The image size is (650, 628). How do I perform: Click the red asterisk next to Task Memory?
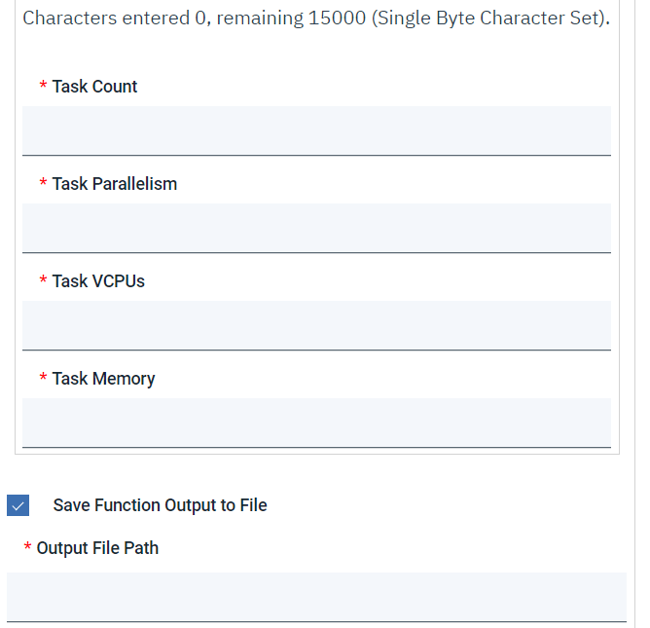[x=43, y=380]
